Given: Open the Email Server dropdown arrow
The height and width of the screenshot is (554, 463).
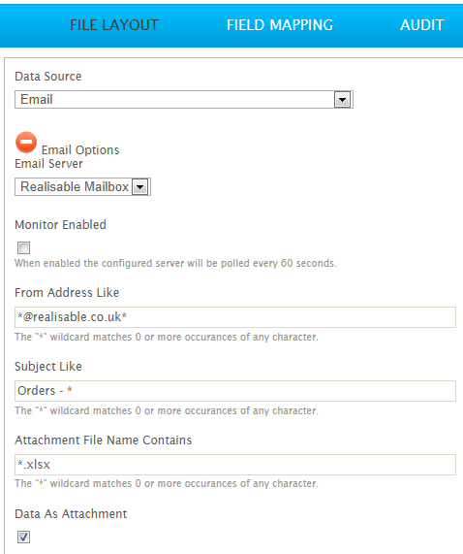Looking at the screenshot, I should point(140,187).
